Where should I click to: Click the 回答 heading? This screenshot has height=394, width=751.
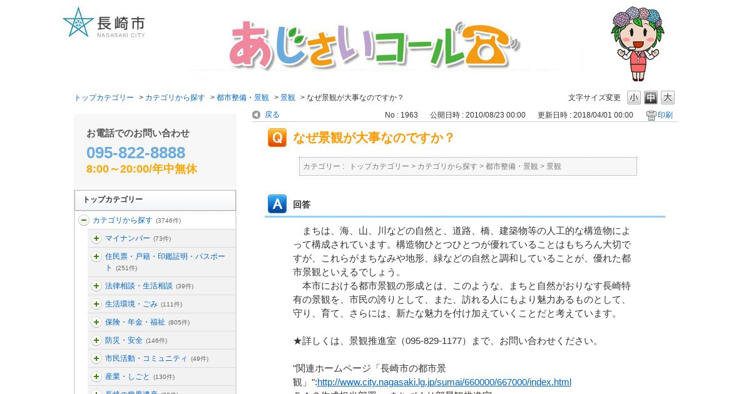[302, 205]
